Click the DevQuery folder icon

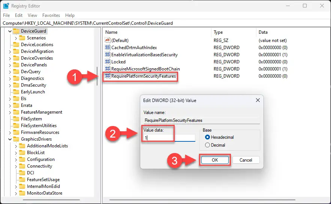pos(16,72)
